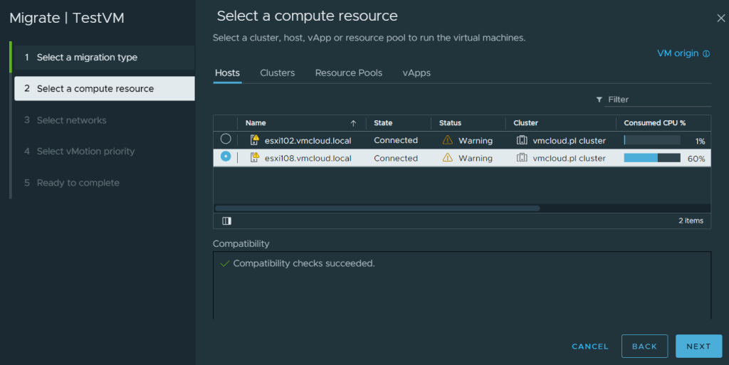This screenshot has width=729, height=365.
Task: Switch to the Clusters tab
Action: point(277,73)
